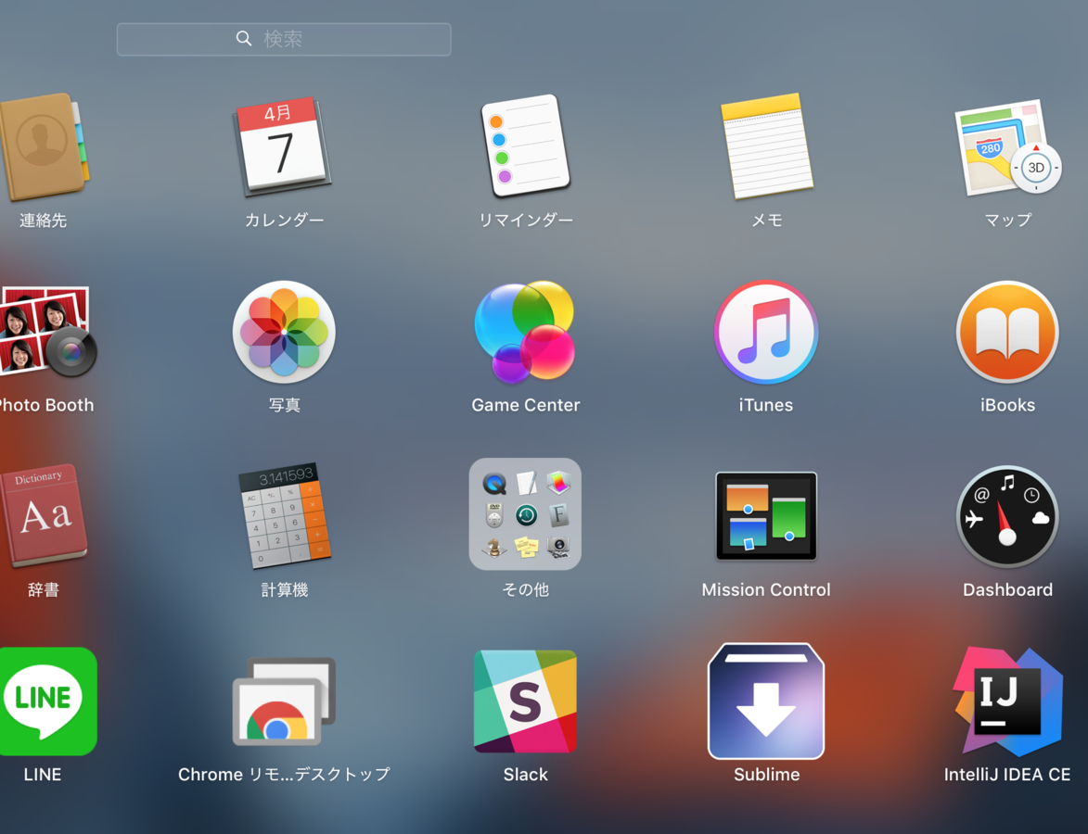Launch Mission Control
The width and height of the screenshot is (1088, 834).
[x=766, y=516]
